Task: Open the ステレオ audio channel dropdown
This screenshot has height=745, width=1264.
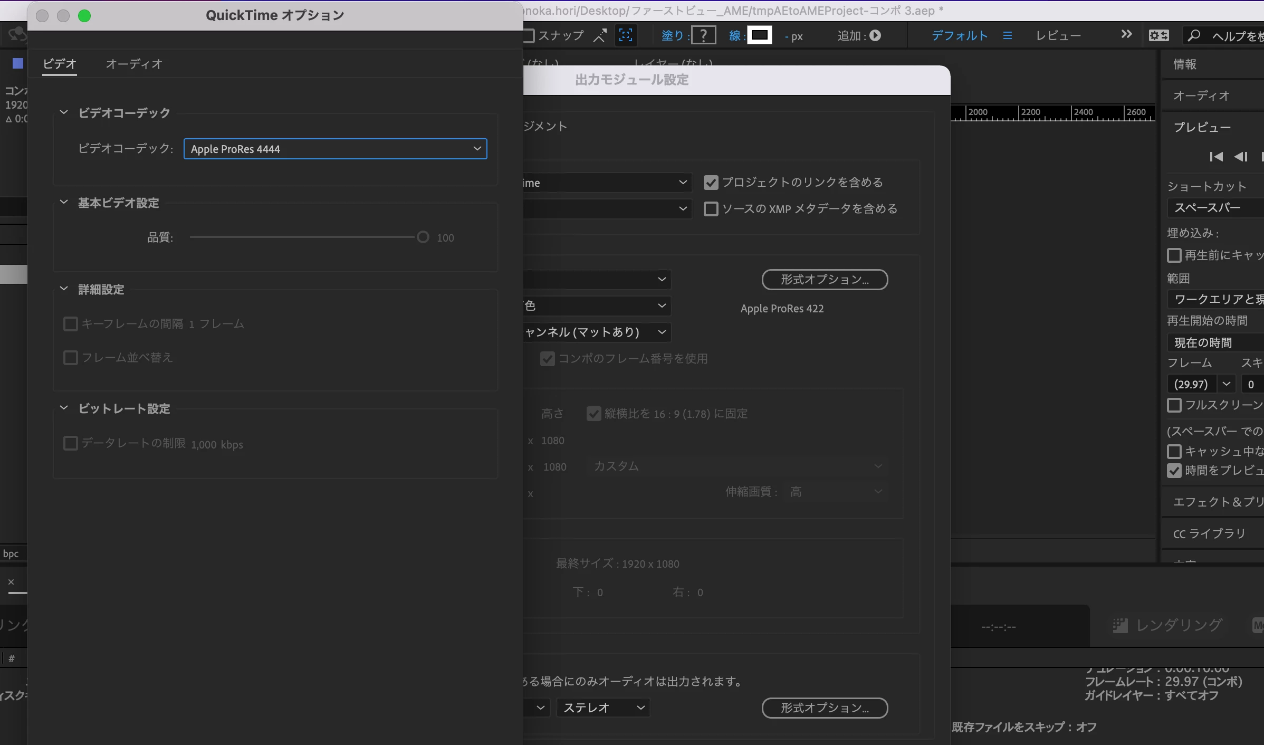Action: pyautogui.click(x=603, y=708)
